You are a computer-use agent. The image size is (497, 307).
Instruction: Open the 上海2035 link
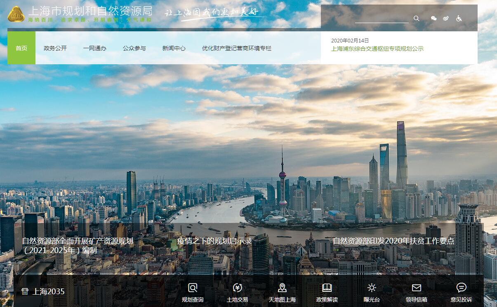click(x=49, y=291)
